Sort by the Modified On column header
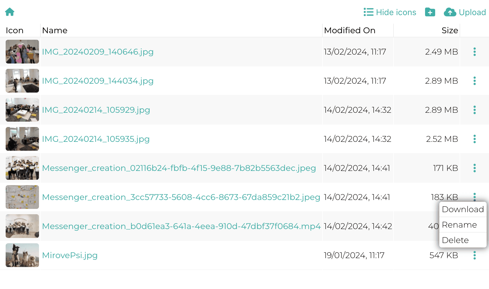The image size is (489, 289). (x=349, y=31)
